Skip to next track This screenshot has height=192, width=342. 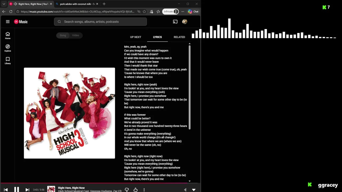pos(27,190)
